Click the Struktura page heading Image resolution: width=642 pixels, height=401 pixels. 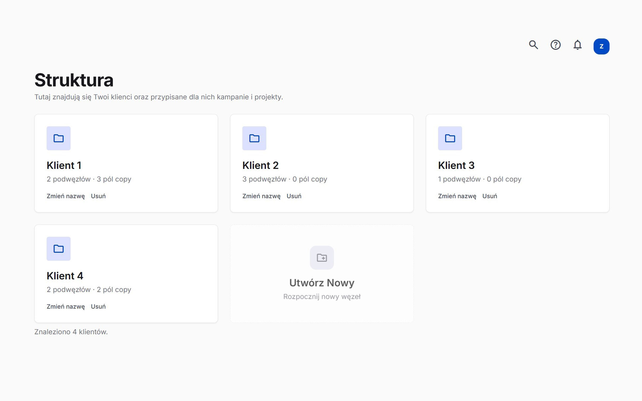tap(74, 80)
